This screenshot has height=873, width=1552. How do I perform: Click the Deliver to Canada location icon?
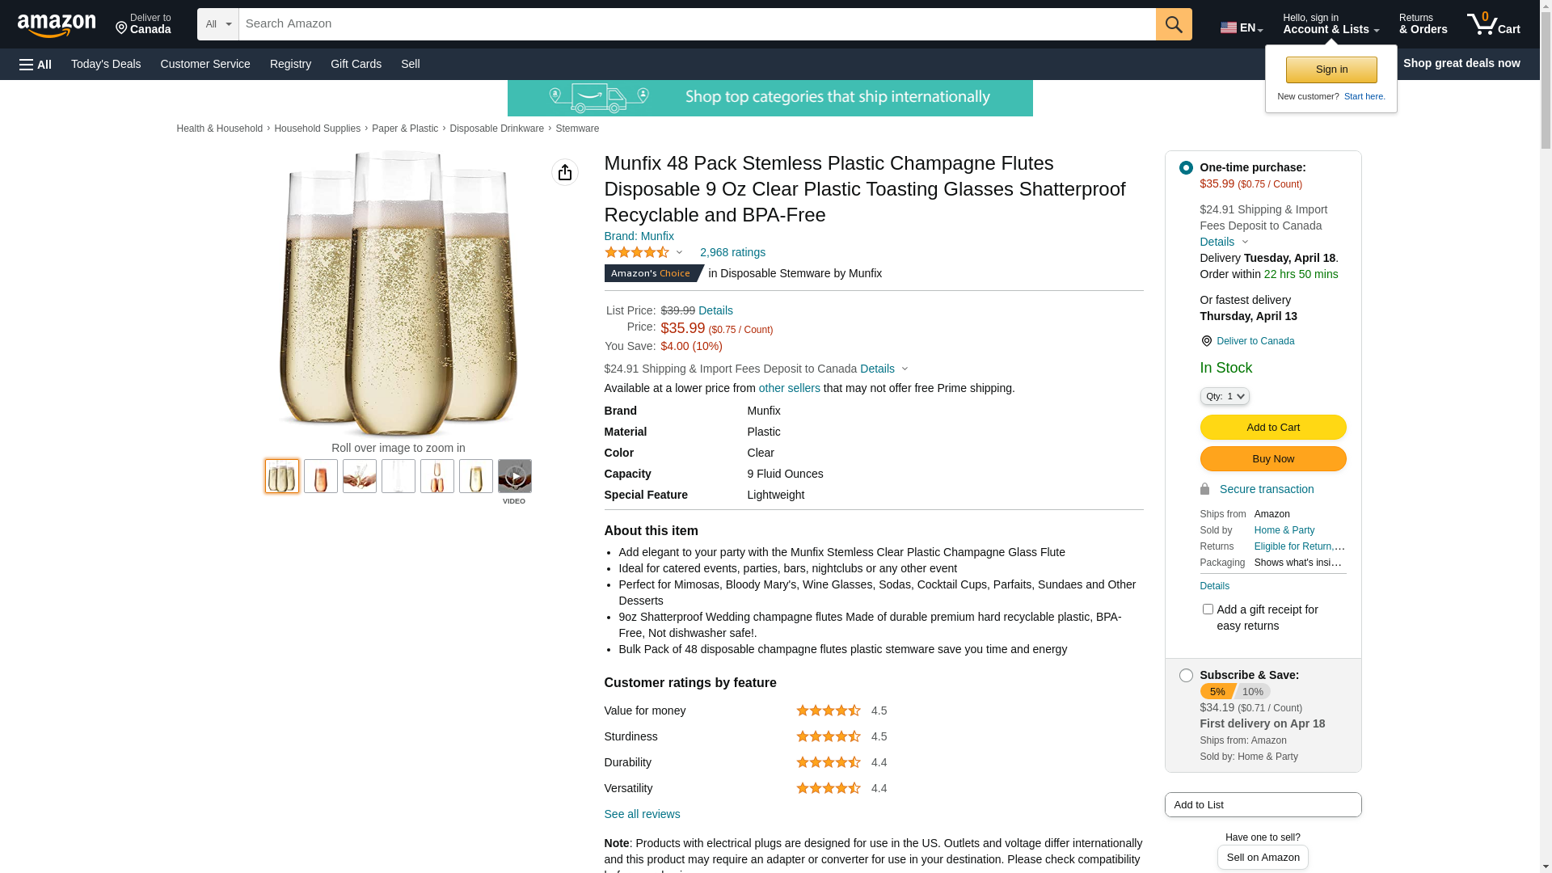(1206, 341)
